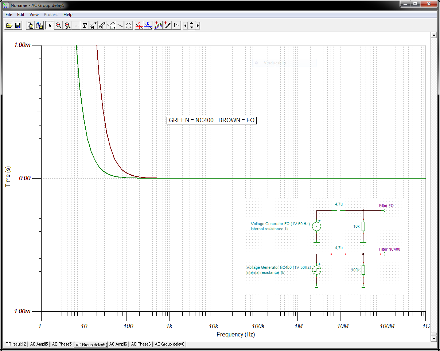Minimize the Noname AC Group delay5 window

(405, 4)
